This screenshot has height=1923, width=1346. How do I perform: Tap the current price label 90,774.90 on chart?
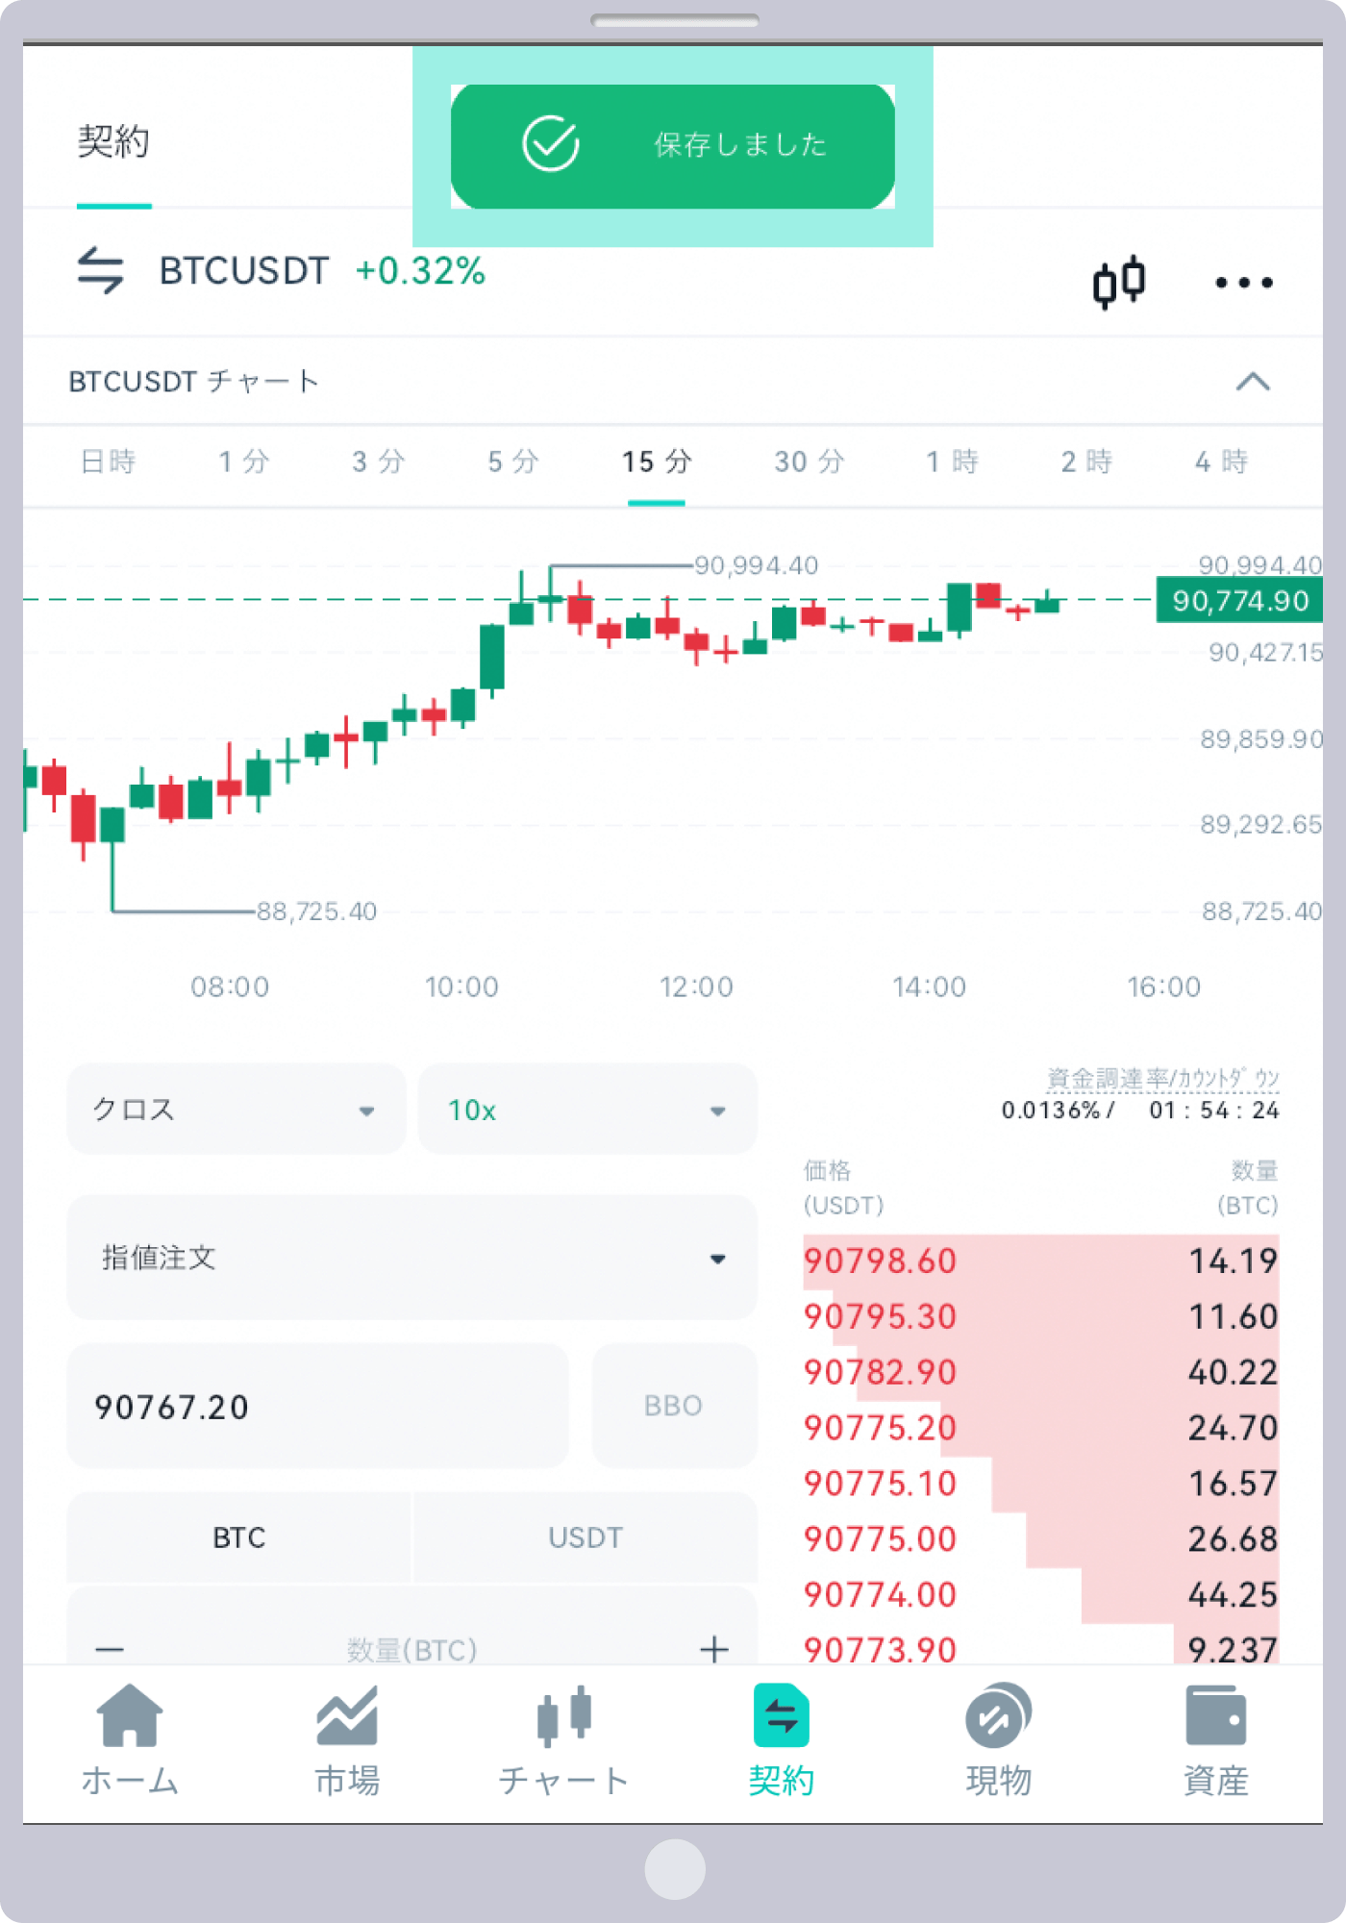1240,601
